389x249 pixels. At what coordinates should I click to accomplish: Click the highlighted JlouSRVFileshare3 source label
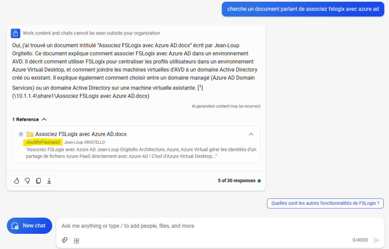pos(43,142)
